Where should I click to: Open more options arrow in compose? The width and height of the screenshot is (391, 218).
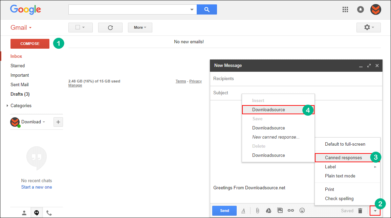tap(375, 211)
